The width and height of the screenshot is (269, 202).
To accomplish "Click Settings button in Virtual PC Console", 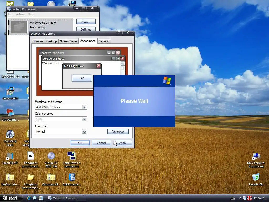I will pyautogui.click(x=86, y=29).
